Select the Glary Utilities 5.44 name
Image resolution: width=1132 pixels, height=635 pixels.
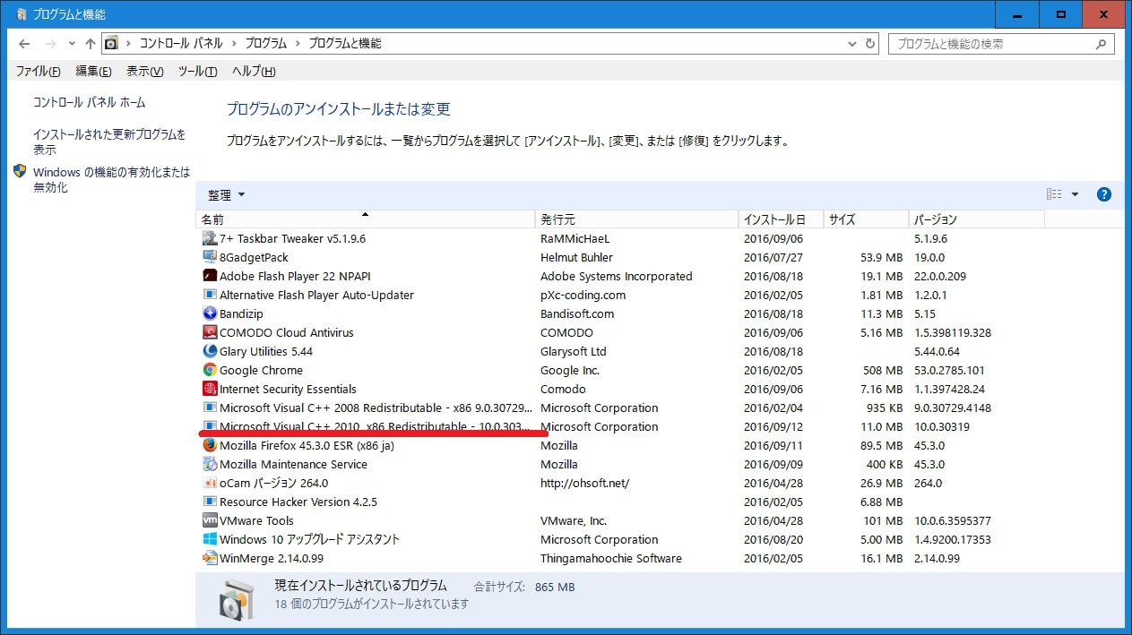(x=266, y=352)
